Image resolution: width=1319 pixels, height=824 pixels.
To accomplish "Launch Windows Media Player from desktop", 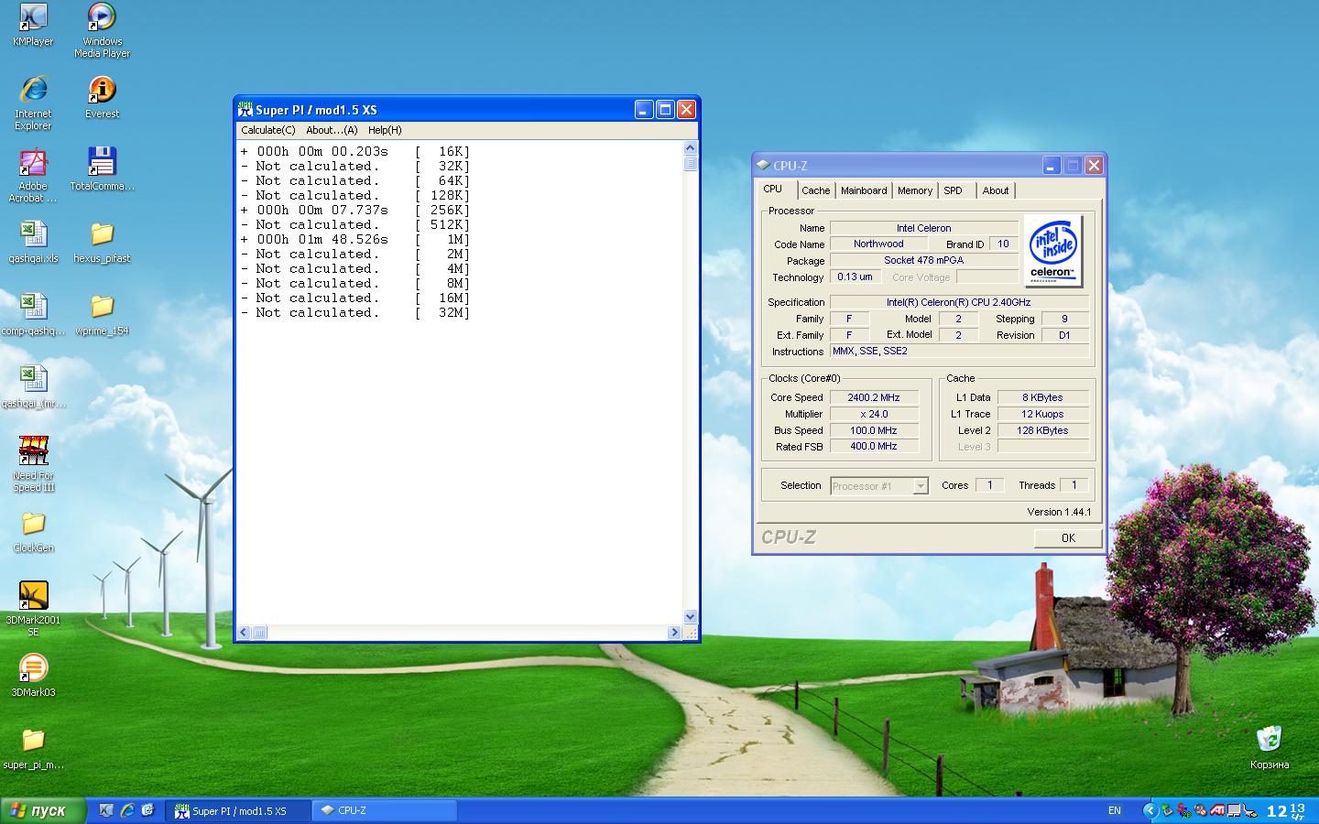I will pos(102,30).
